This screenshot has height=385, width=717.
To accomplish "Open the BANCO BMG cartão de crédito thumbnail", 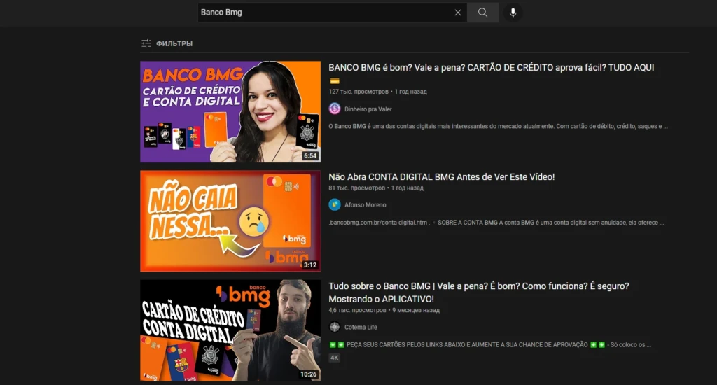I will pos(230,111).
